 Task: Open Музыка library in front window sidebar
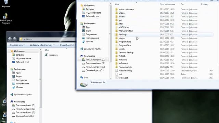click(88, 42)
